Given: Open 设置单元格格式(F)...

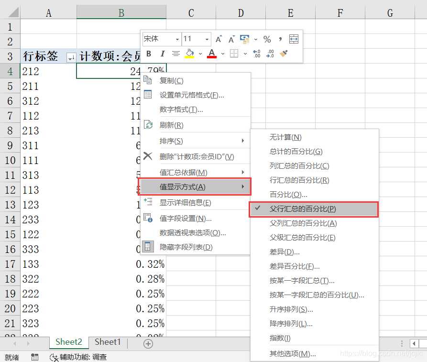Looking at the screenshot, I should tap(196, 95).
